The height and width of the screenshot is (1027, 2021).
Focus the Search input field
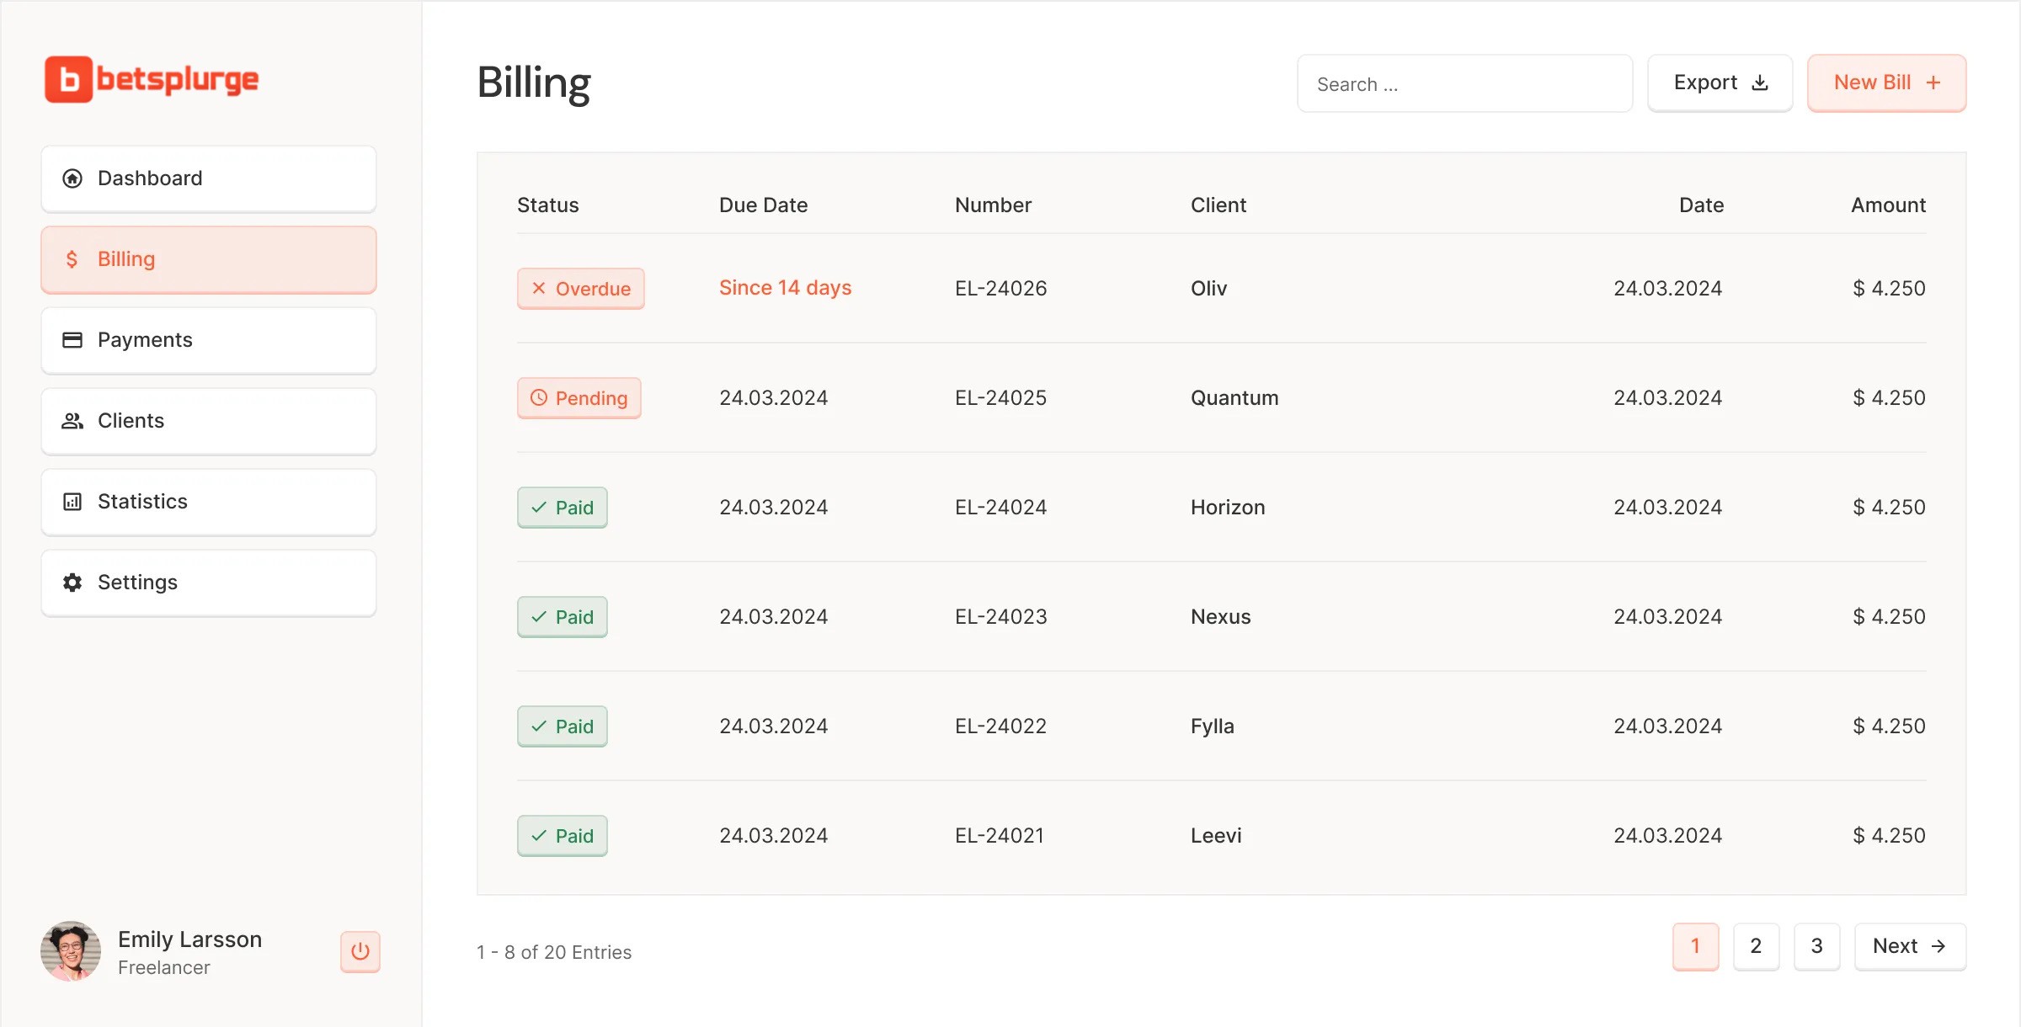point(1464,84)
